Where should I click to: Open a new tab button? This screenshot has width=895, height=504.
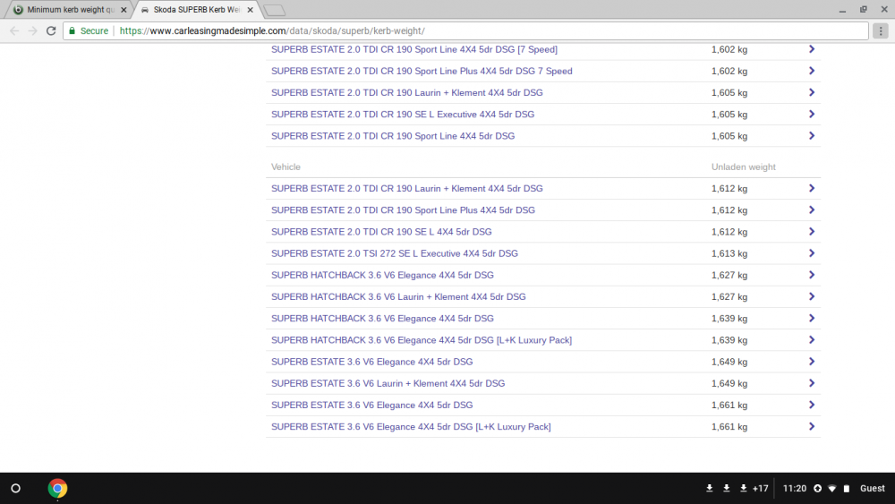[x=275, y=10]
